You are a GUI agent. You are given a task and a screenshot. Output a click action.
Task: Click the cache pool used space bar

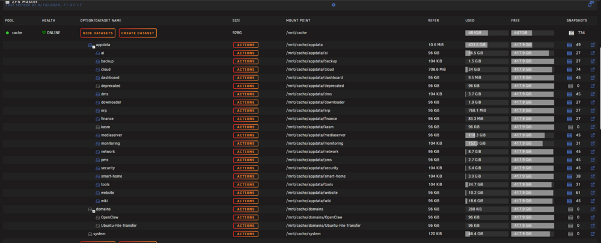487,33
